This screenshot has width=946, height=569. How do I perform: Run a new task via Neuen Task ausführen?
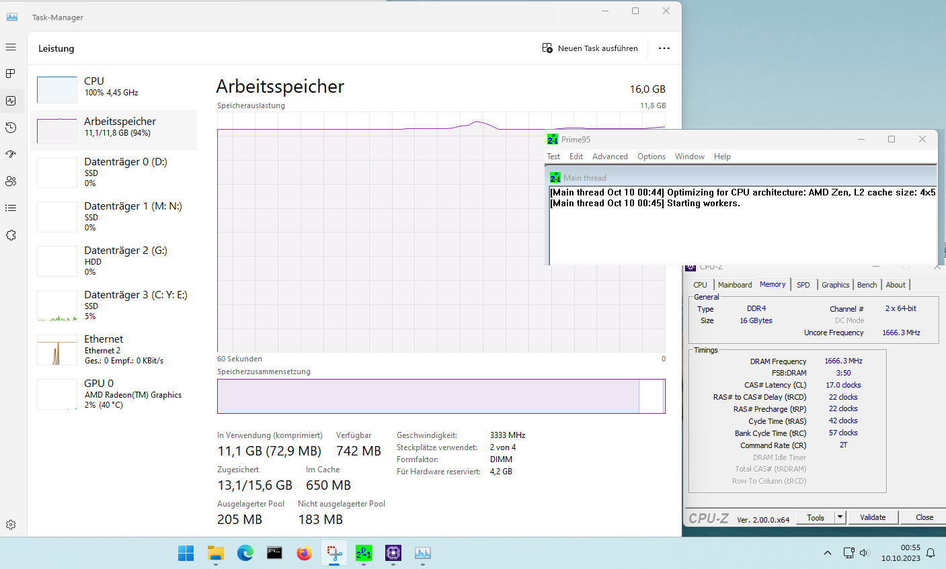(x=590, y=48)
